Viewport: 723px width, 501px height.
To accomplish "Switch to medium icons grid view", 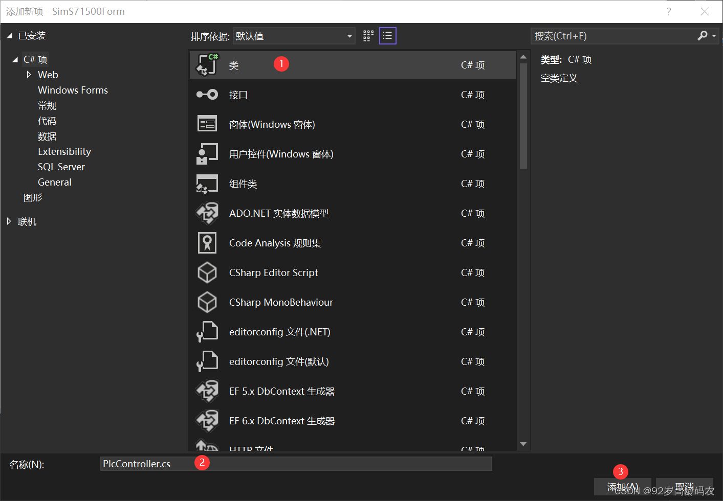I will coord(368,36).
